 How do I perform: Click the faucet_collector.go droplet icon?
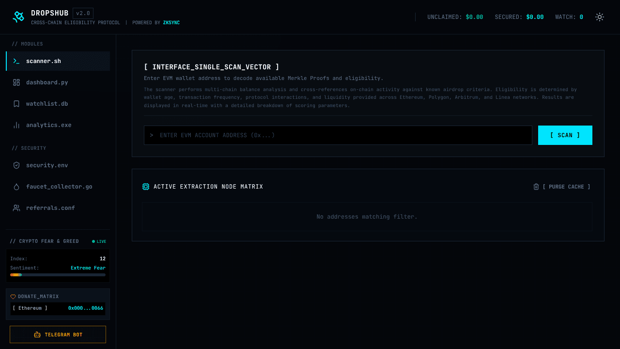(16, 187)
